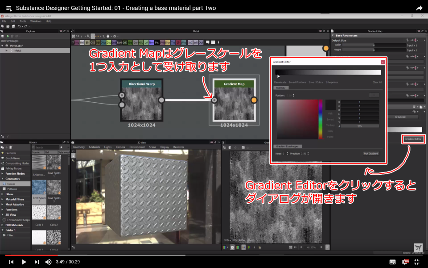Collapse the Base Parameters section
Image resolution: width=428 pixels, height=268 pixels.
[333, 36]
